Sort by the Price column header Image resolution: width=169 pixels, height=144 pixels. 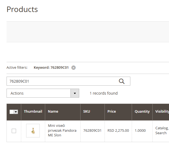point(112,111)
